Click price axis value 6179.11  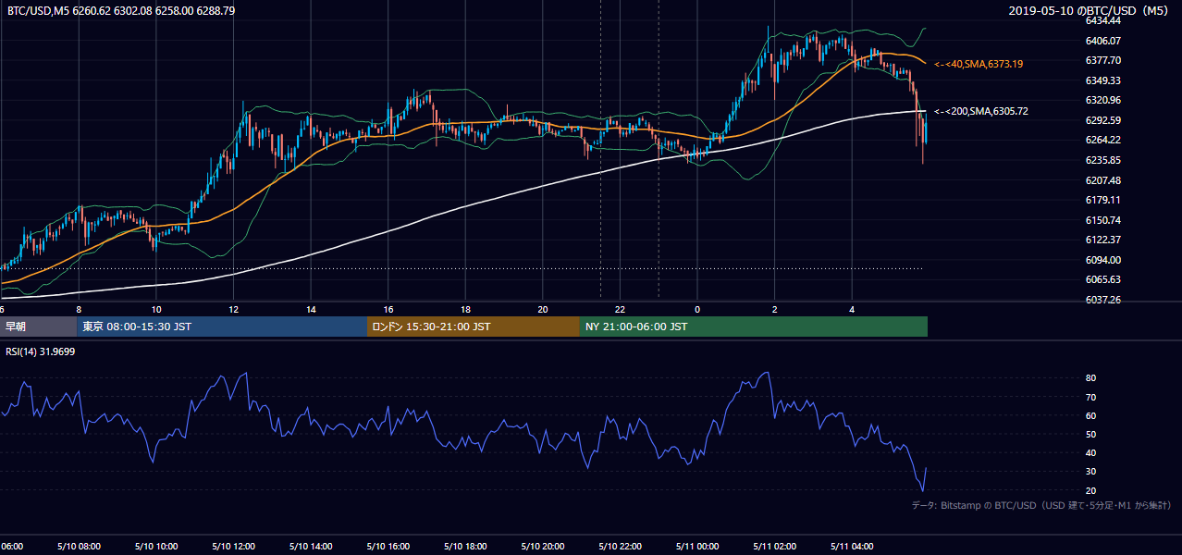click(1103, 200)
